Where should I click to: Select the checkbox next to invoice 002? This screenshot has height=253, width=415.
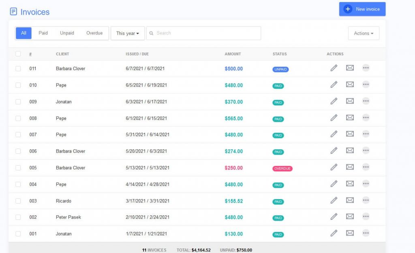point(18,216)
